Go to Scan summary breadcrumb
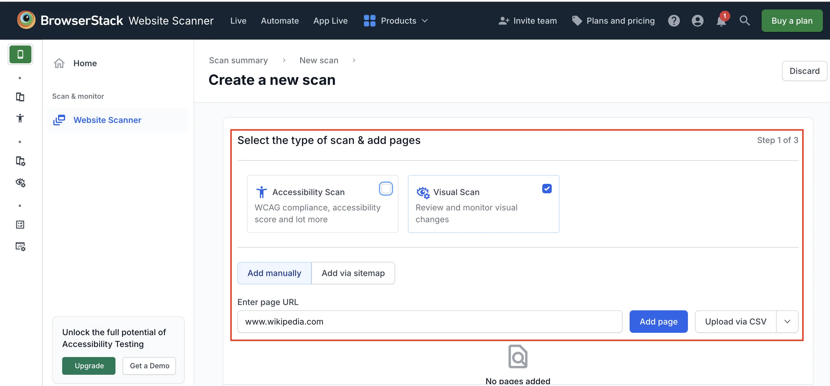This screenshot has height=386, width=830. tap(238, 60)
